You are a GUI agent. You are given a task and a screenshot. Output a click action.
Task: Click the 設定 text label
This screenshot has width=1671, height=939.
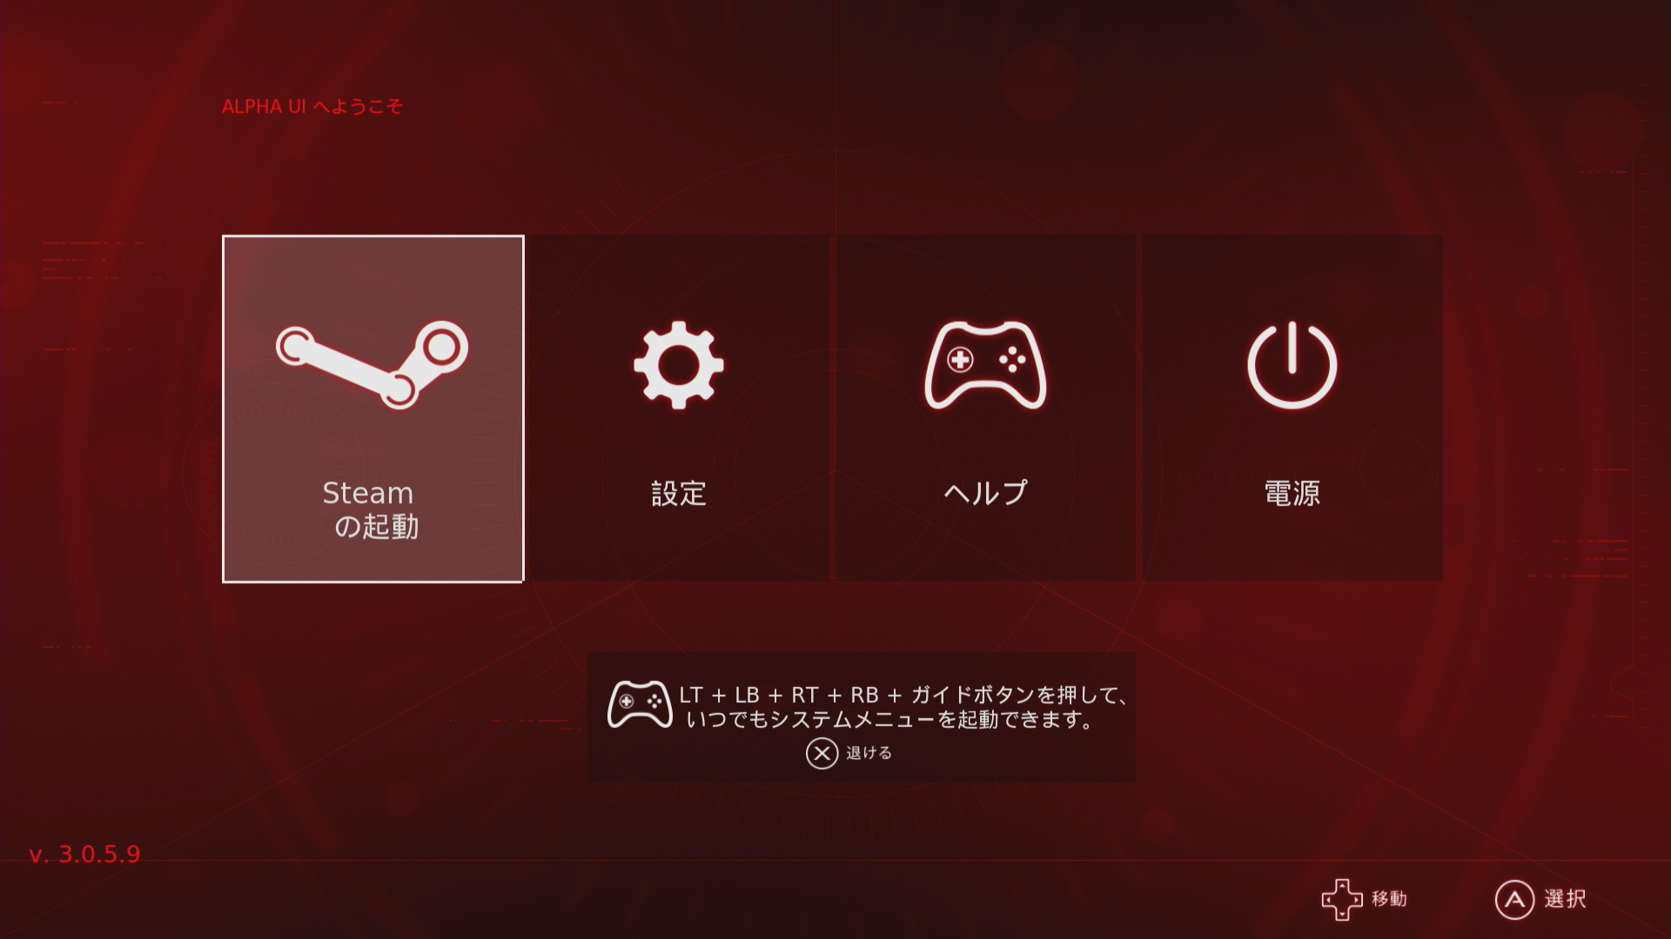(679, 493)
